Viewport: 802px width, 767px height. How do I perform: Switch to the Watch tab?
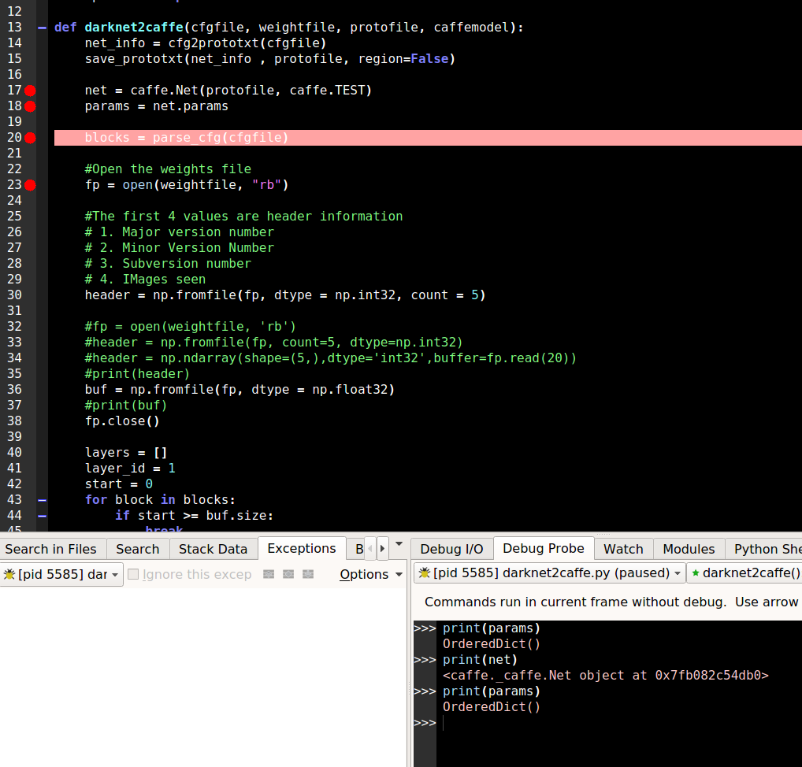(x=623, y=549)
